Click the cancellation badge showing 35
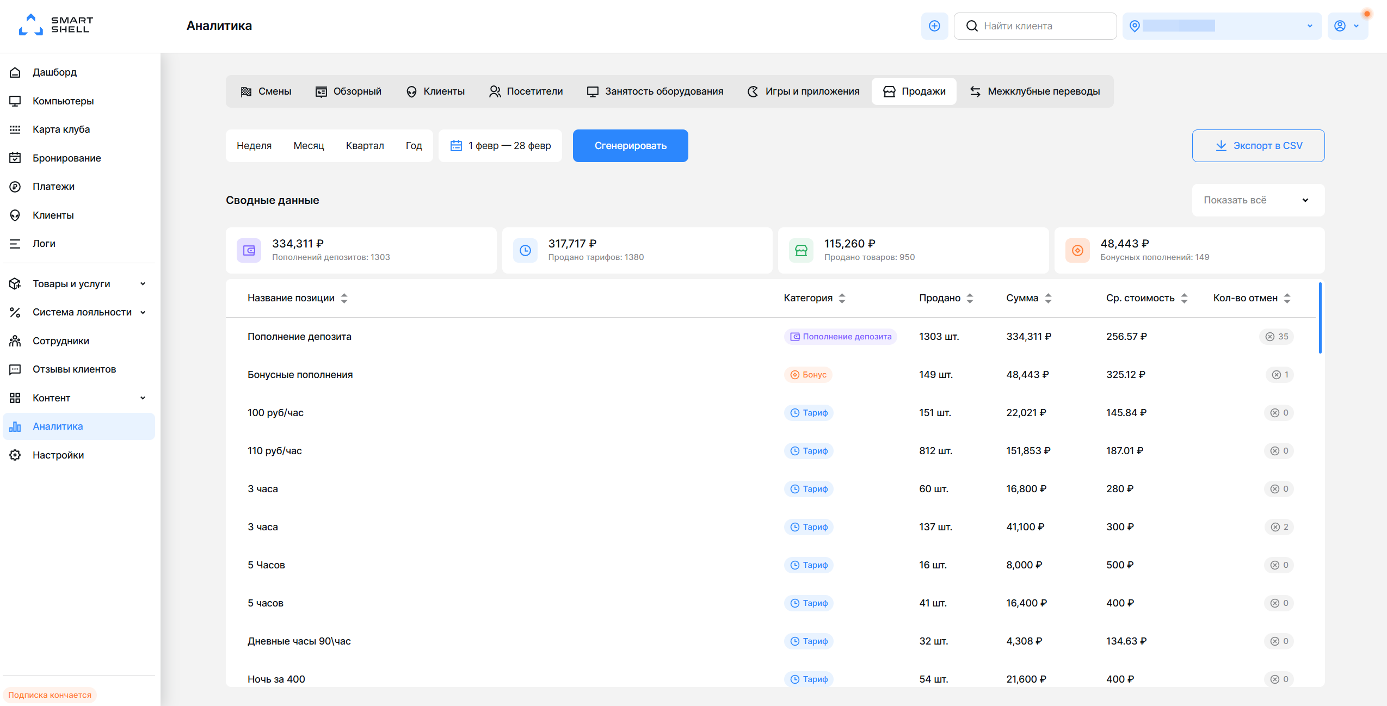The image size is (1387, 706). click(1276, 337)
